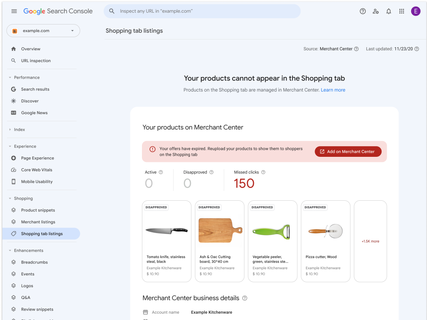Click the Page Experience icon

(13, 158)
